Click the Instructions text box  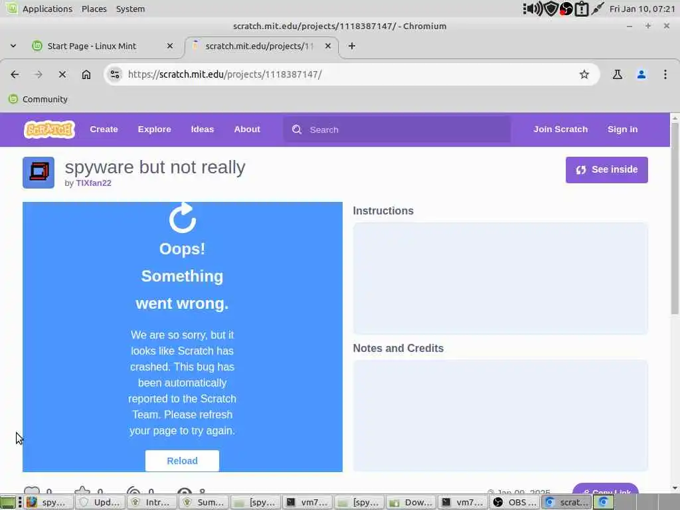[501, 278]
